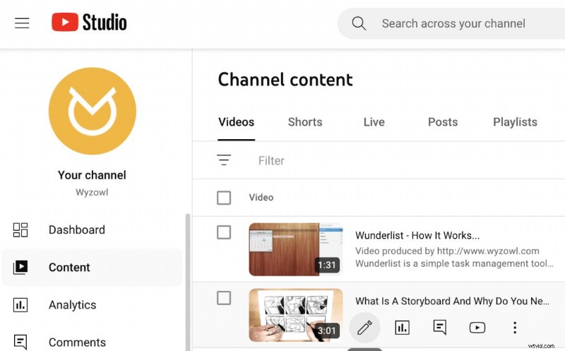
Task: Tick the Storyboard video checkbox
Action: 224,298
